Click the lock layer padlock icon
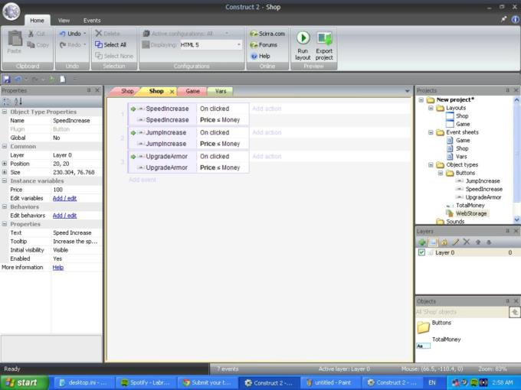Viewport: 521px width, 390px height. pyautogui.click(x=444, y=242)
